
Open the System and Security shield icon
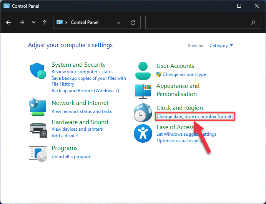pos(38,71)
